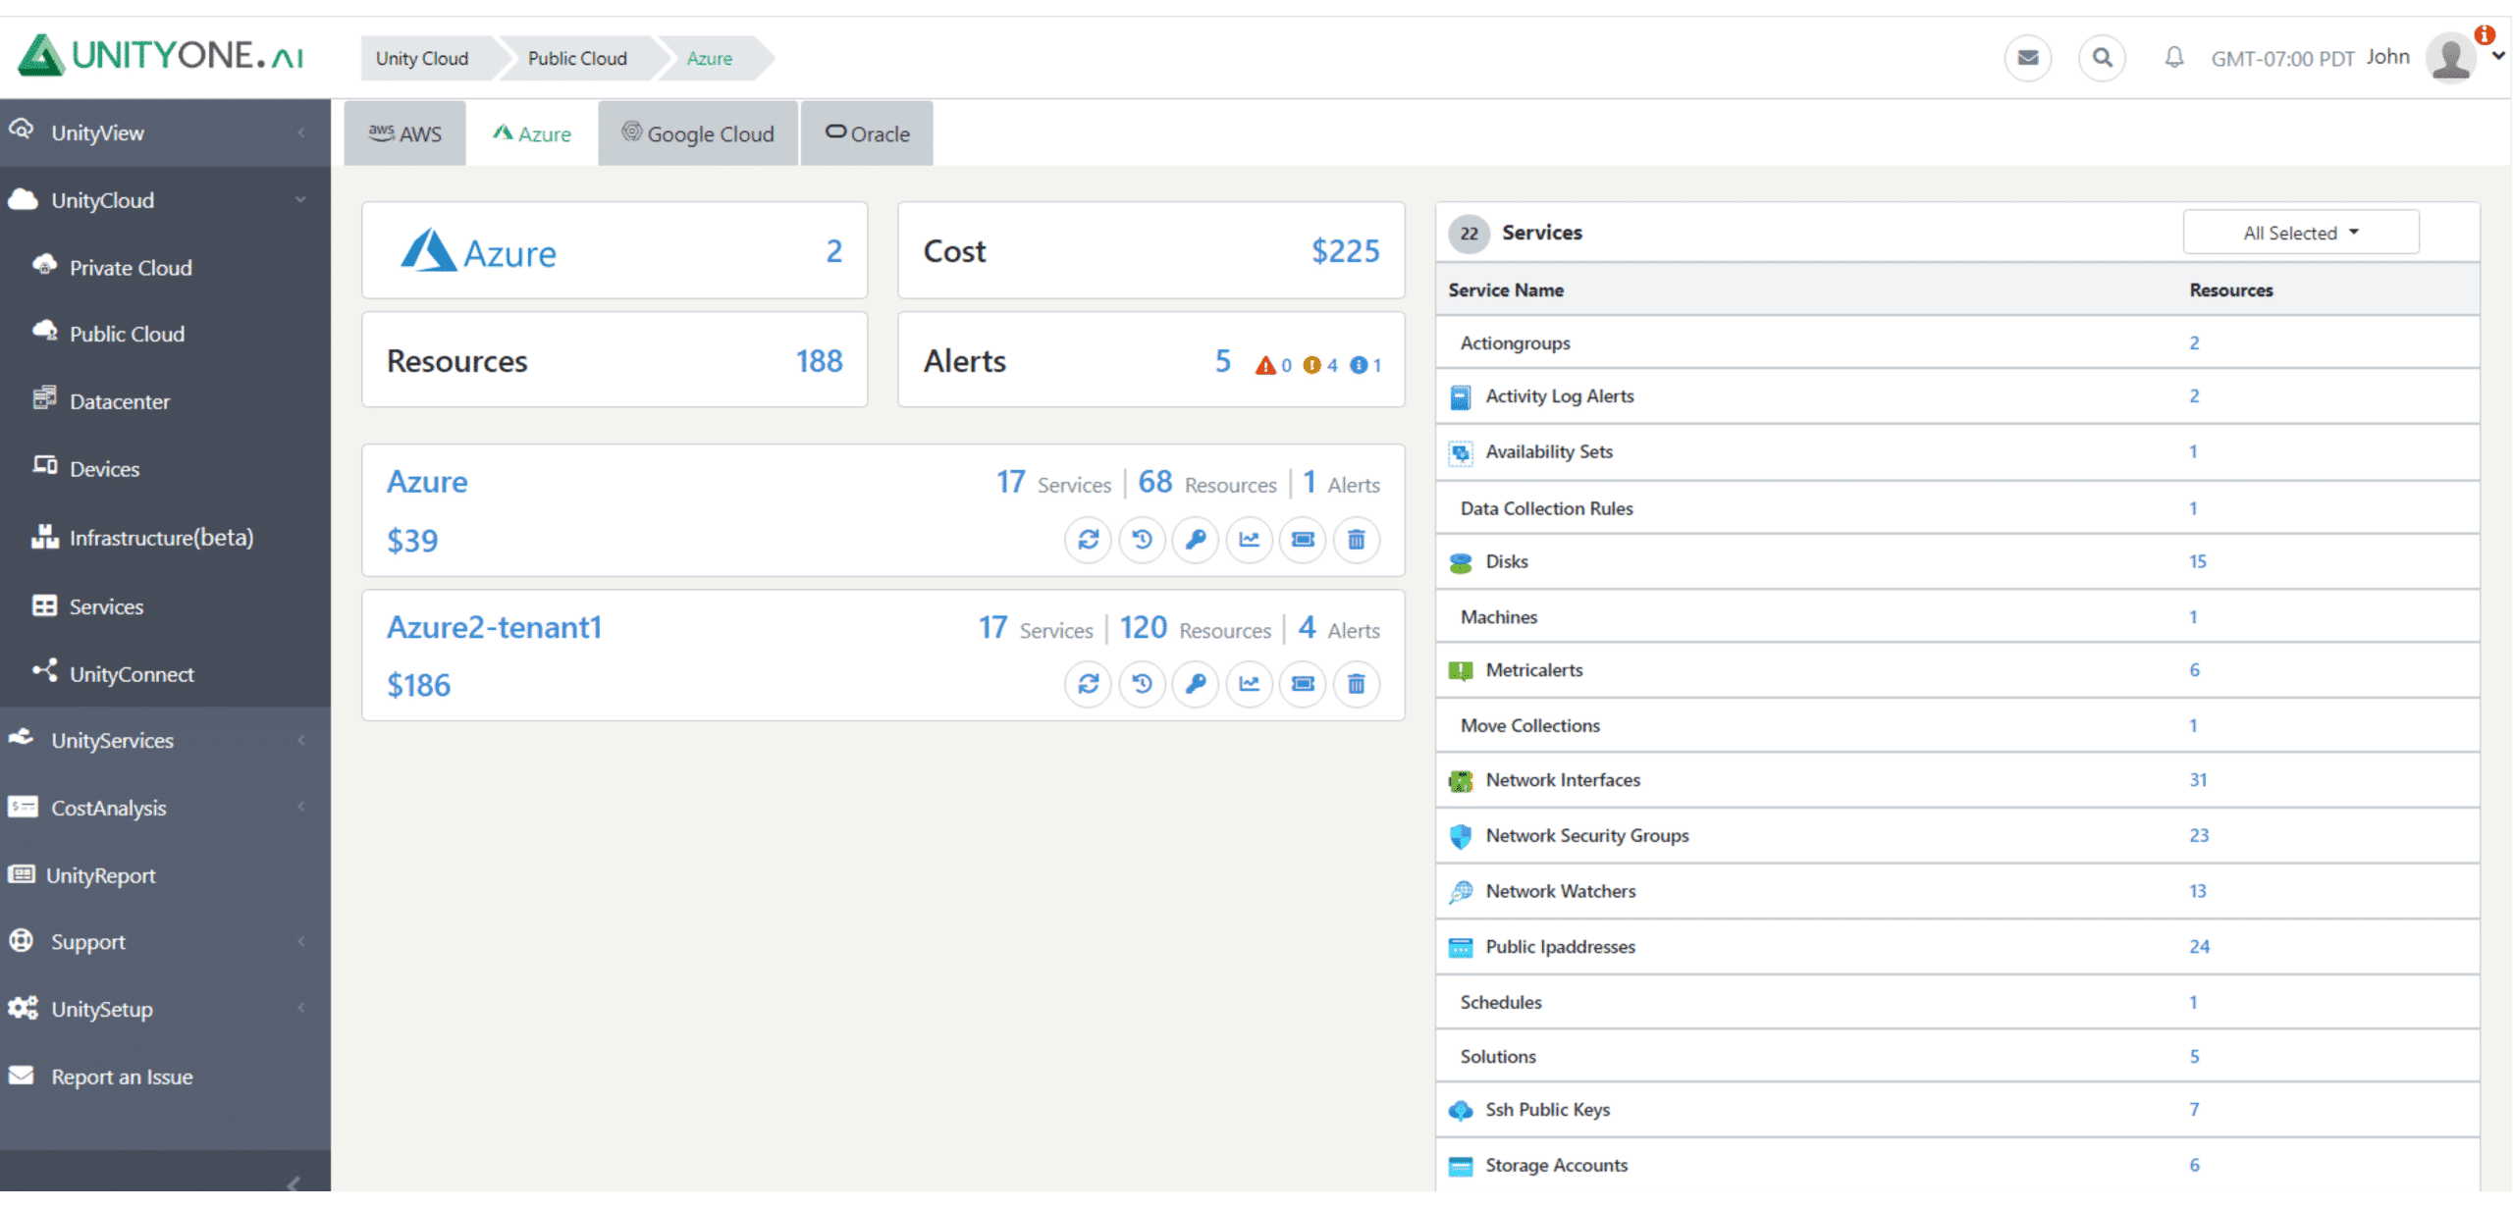Switch to the Google Cloud tab
The height and width of the screenshot is (1208, 2513).
pyautogui.click(x=698, y=133)
